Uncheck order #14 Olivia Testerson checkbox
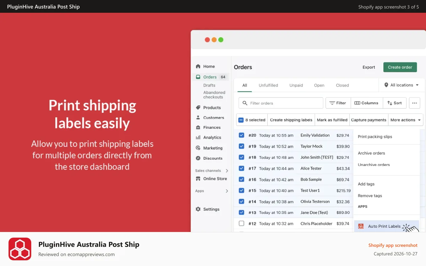The image size is (426, 266). pos(241,201)
